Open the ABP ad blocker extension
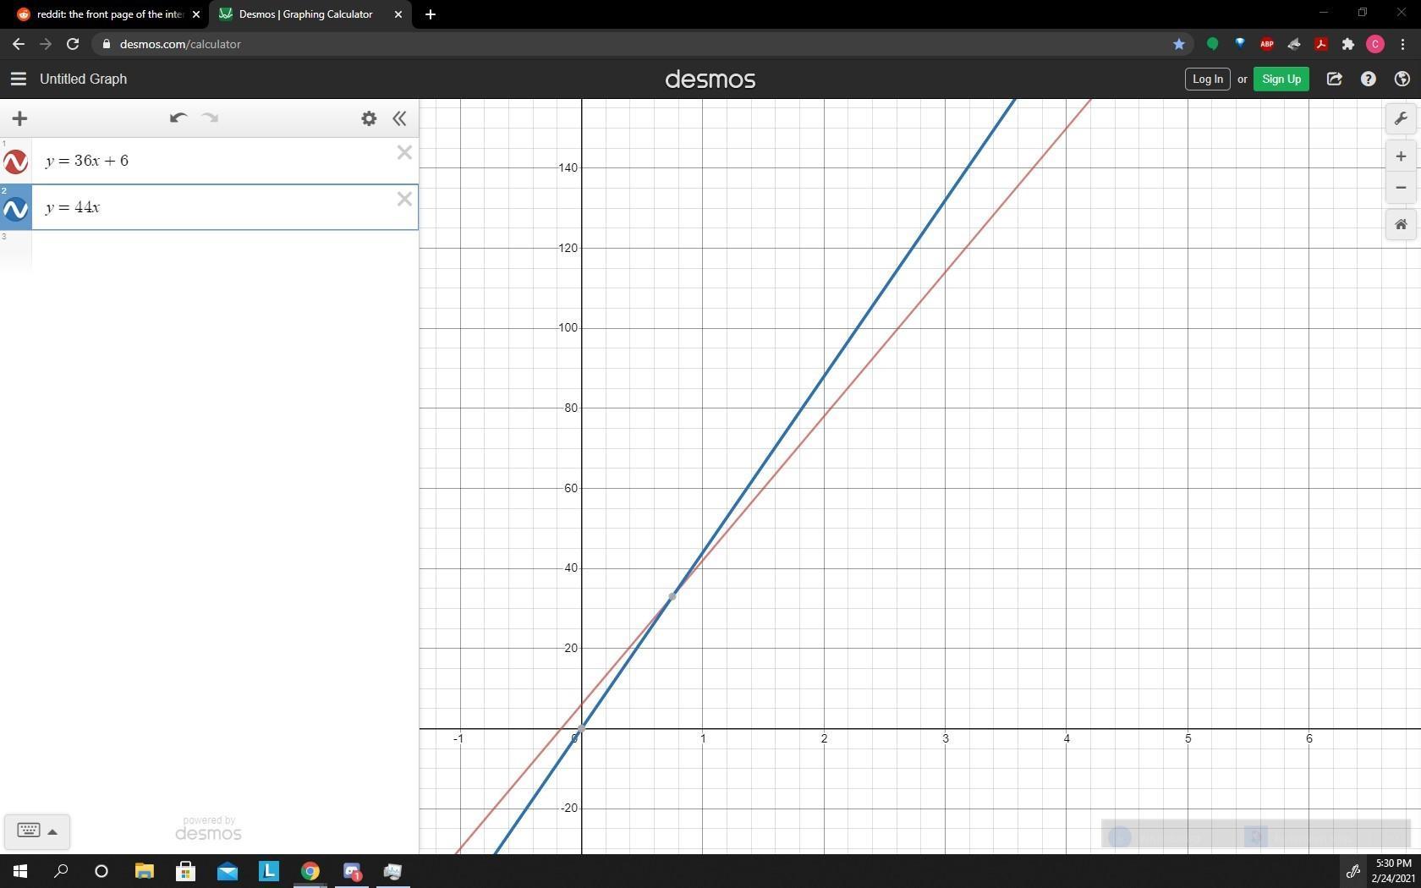Screen dimensions: 1421x888 [x=1266, y=44]
